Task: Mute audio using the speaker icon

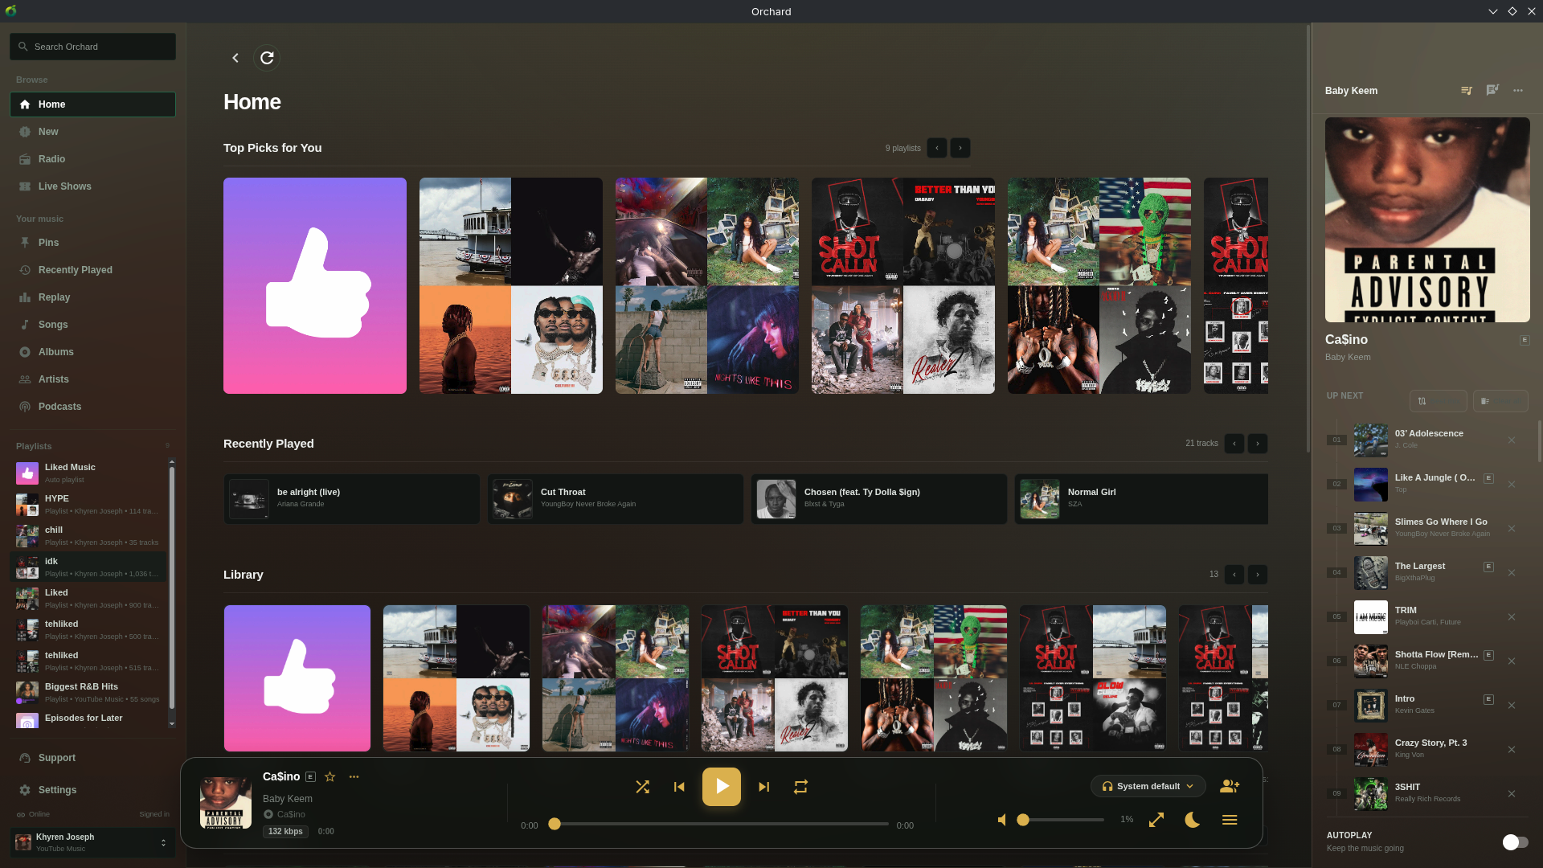Action: coord(1002,820)
